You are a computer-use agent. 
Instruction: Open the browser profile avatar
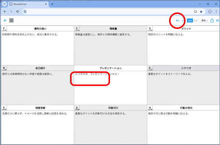(210, 12)
